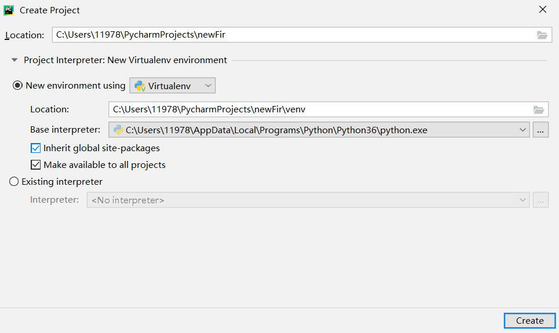This screenshot has height=333, width=559.
Task: Toggle Inherit global site-packages checkbox
Action: (x=36, y=148)
